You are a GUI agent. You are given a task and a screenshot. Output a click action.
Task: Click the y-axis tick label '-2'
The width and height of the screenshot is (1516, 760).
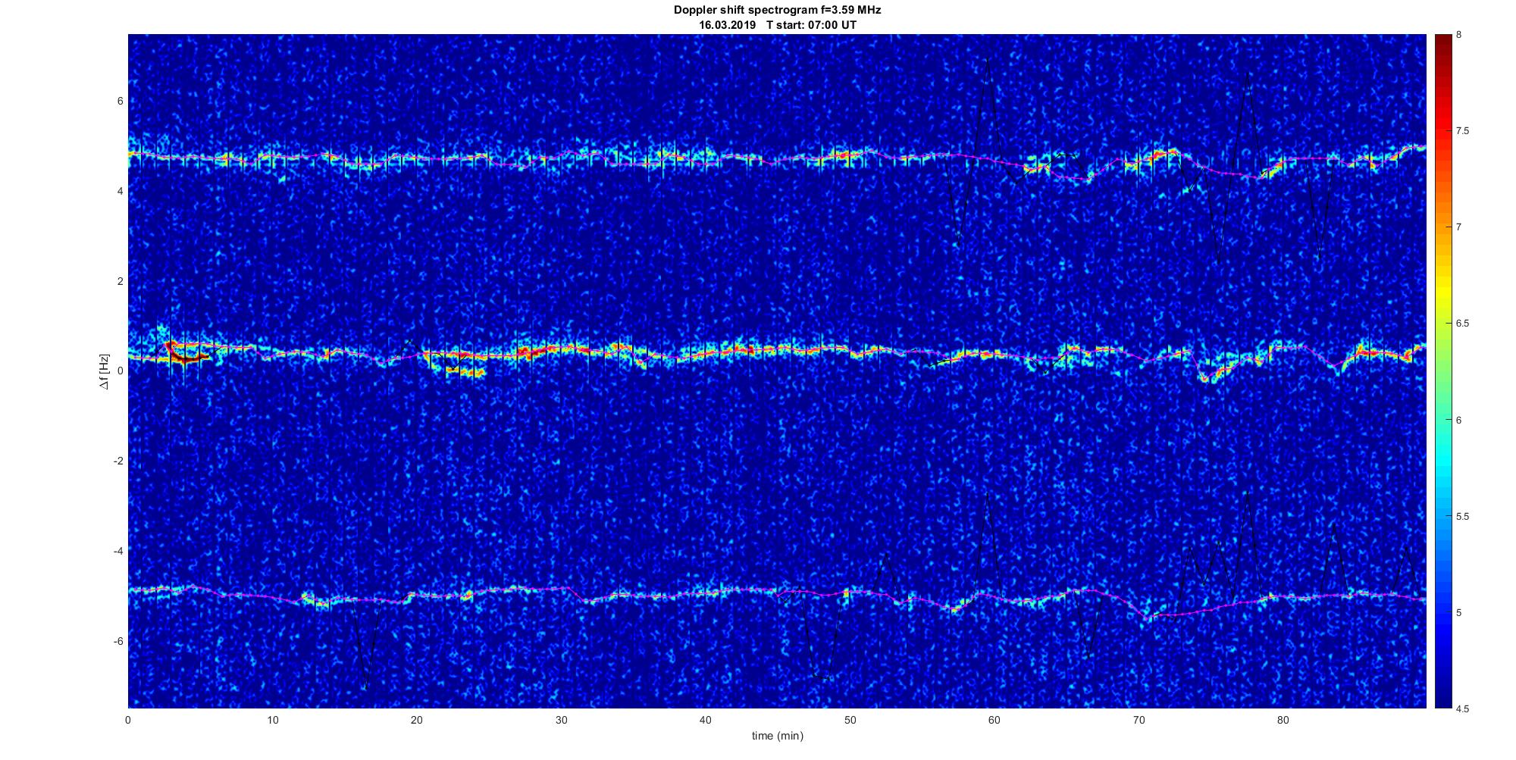[x=118, y=461]
